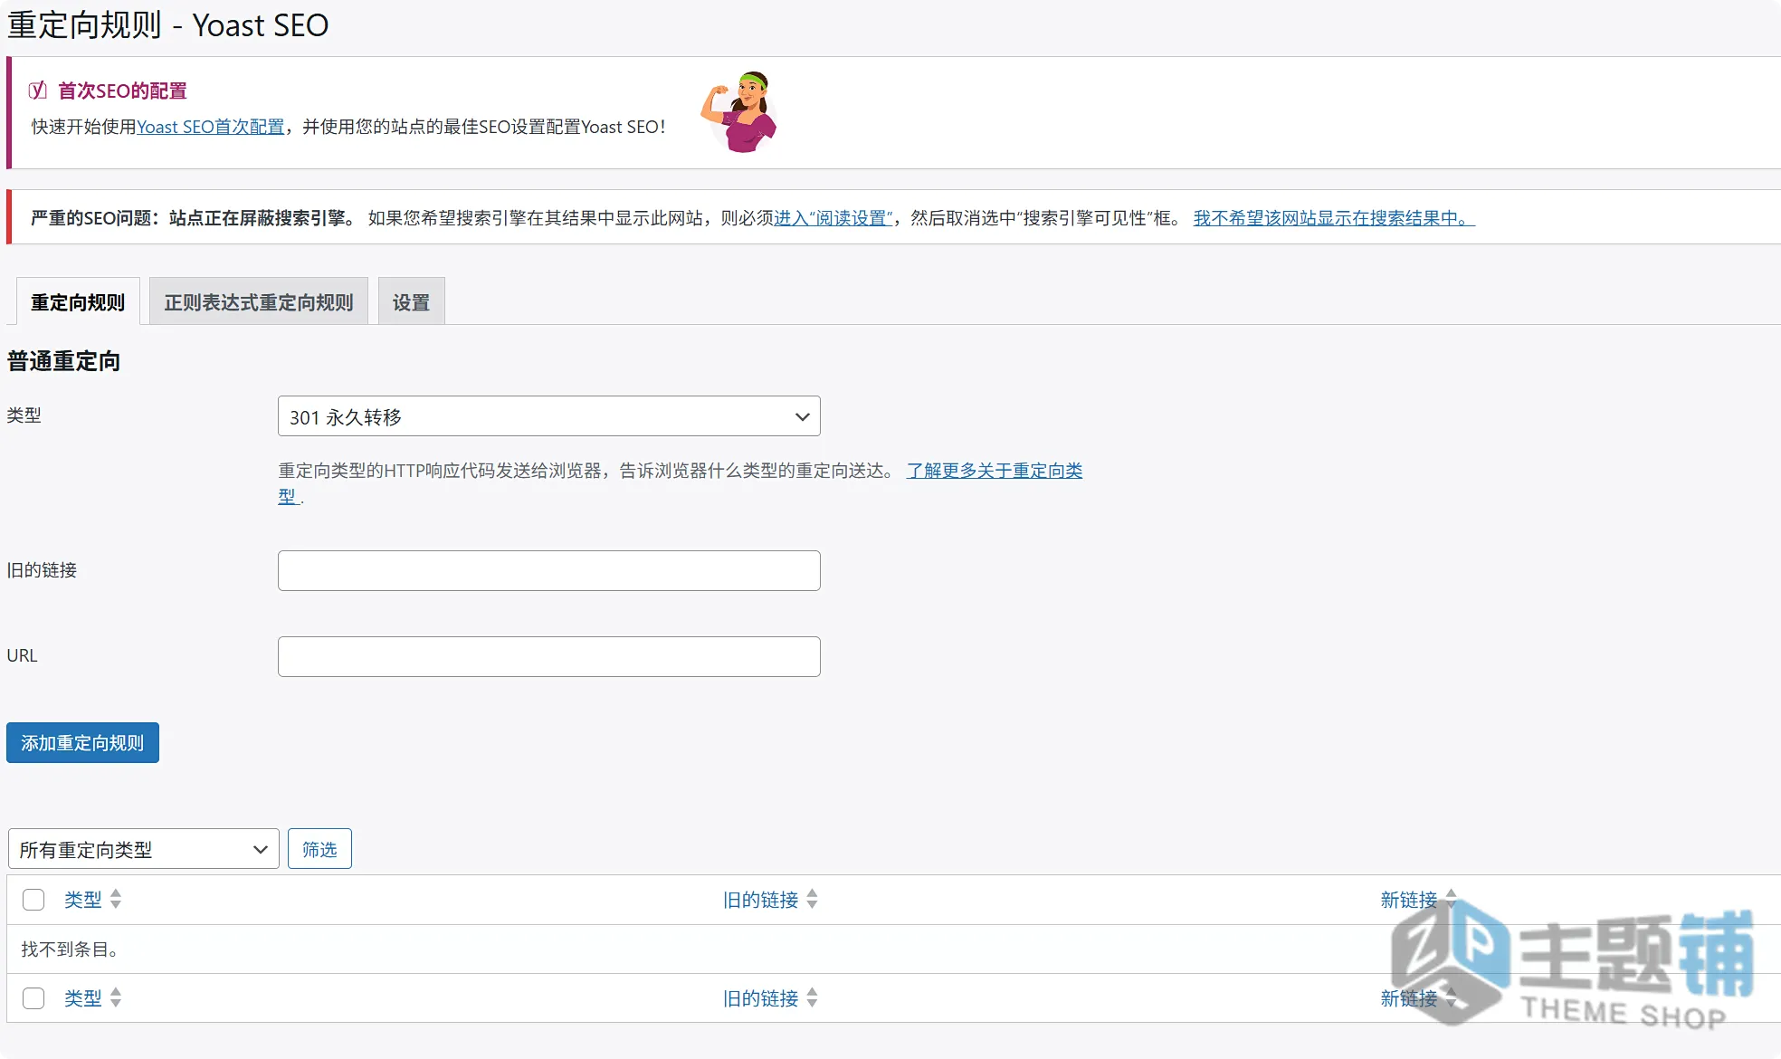Click the 筛选 filter button
1781x1059 pixels.
click(x=319, y=849)
